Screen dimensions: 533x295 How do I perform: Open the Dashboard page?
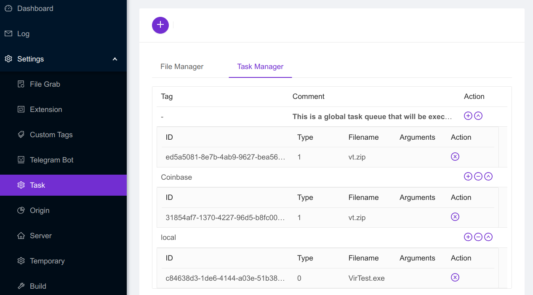[35, 8]
